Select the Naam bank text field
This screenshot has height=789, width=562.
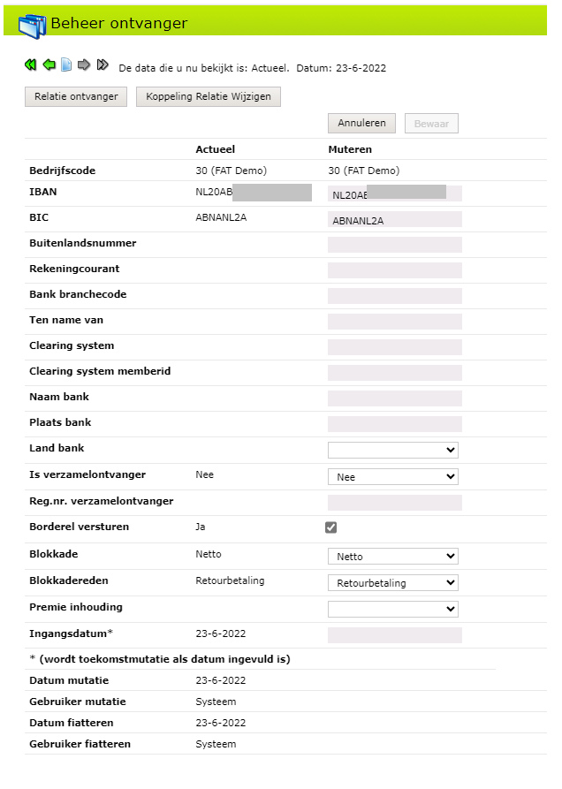tap(395, 398)
